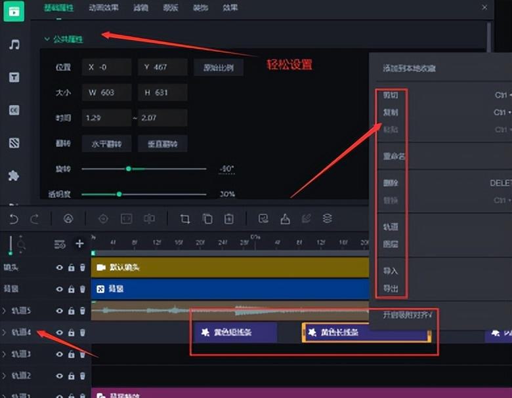Select the 默认镜头 clip
The height and width of the screenshot is (398, 512).
point(230,268)
